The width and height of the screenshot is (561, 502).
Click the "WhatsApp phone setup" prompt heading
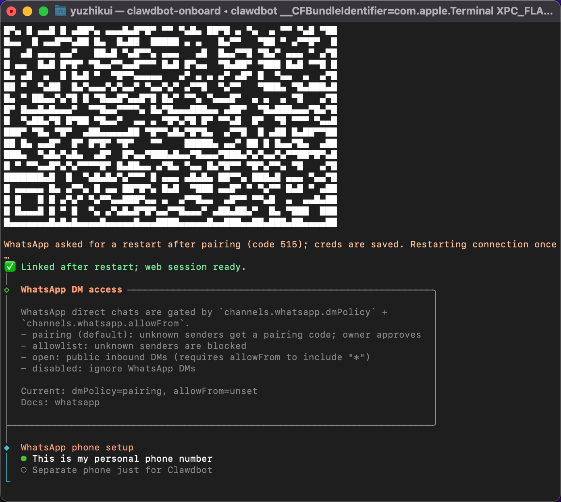(x=77, y=447)
